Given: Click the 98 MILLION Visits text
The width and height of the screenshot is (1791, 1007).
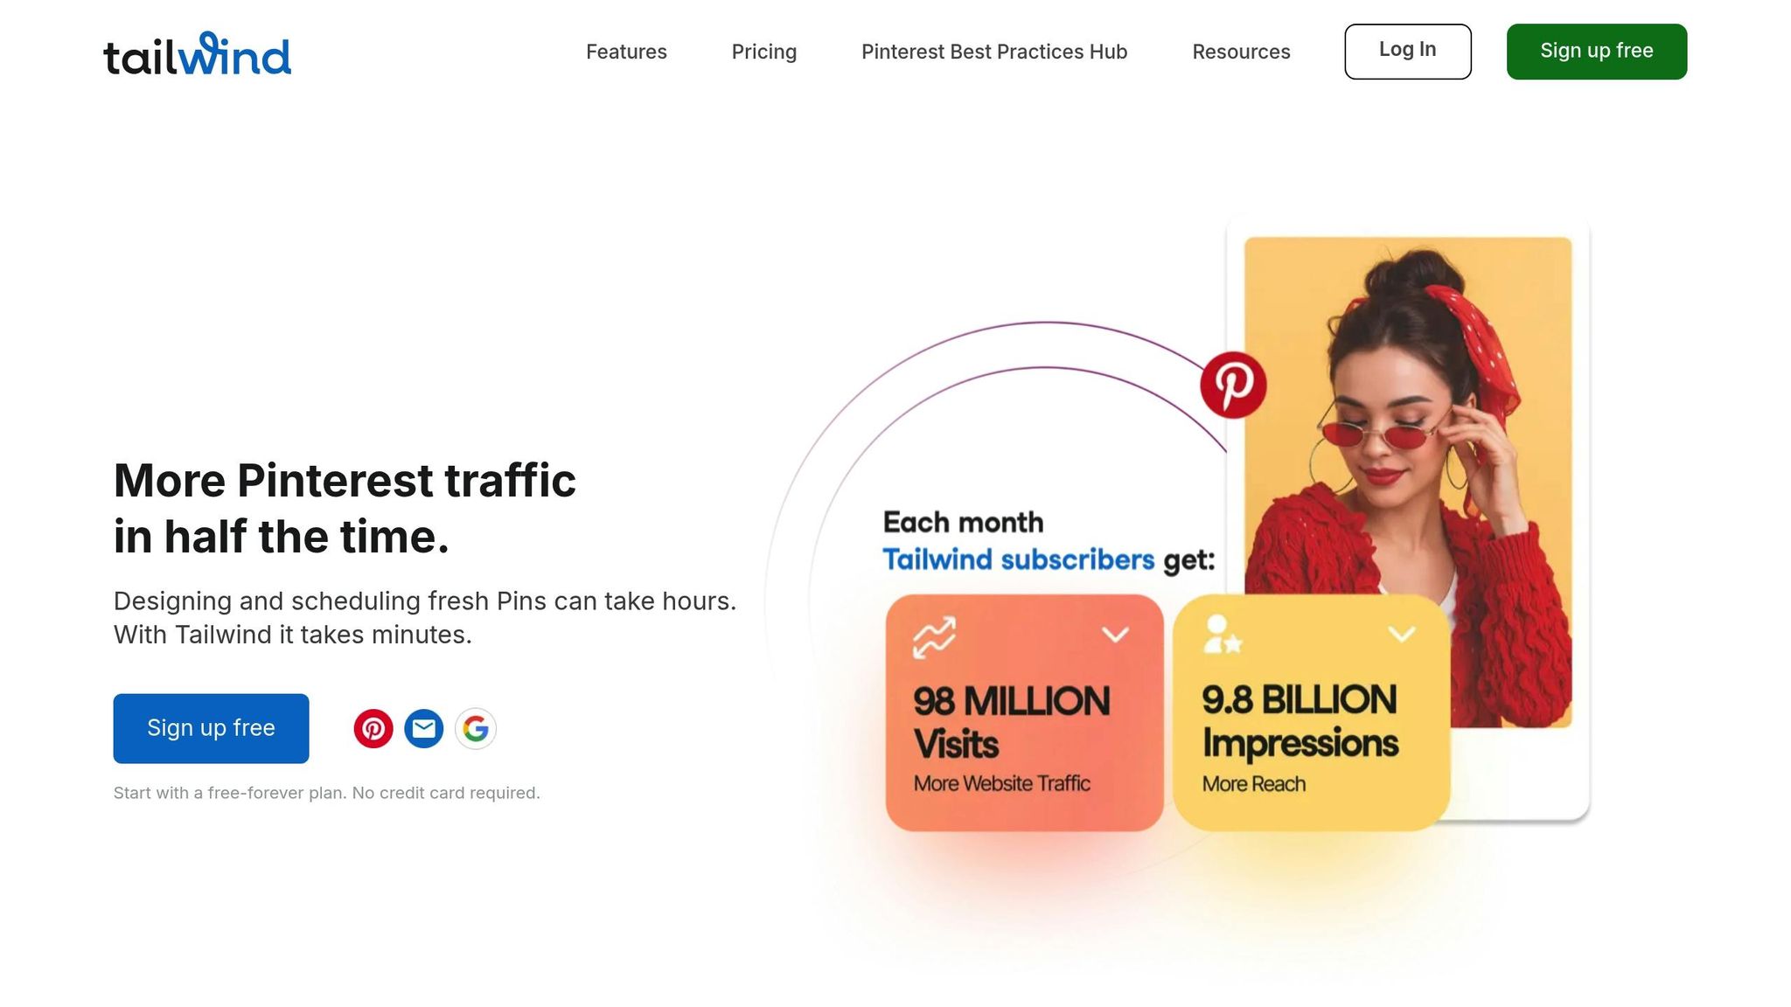Looking at the screenshot, I should click(1012, 723).
